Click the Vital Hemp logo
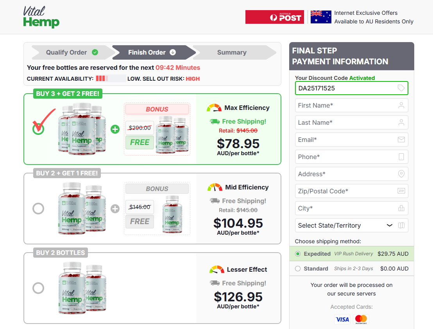 41,17
